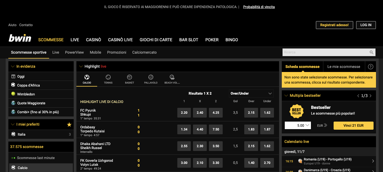Screen dimensions: 383x172
Task: Open the help question mark icon in bet slip
Action: (371, 67)
